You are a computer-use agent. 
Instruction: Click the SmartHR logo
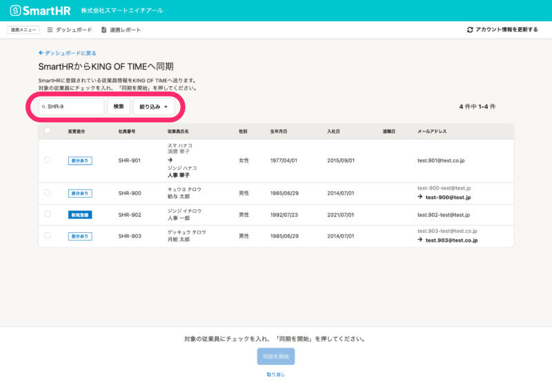tap(40, 10)
